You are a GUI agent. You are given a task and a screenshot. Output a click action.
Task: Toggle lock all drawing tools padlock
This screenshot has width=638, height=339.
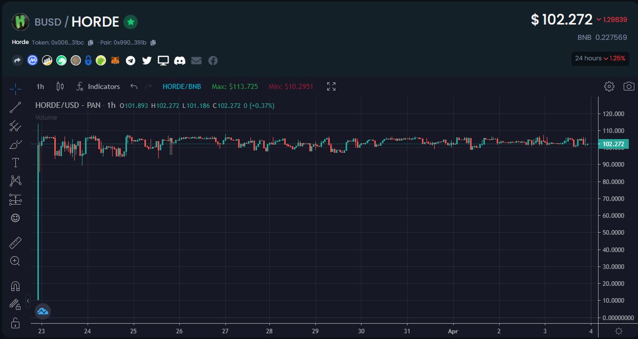coord(15,323)
